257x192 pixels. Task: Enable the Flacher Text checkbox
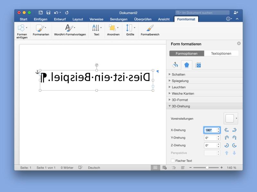[x=173, y=161]
